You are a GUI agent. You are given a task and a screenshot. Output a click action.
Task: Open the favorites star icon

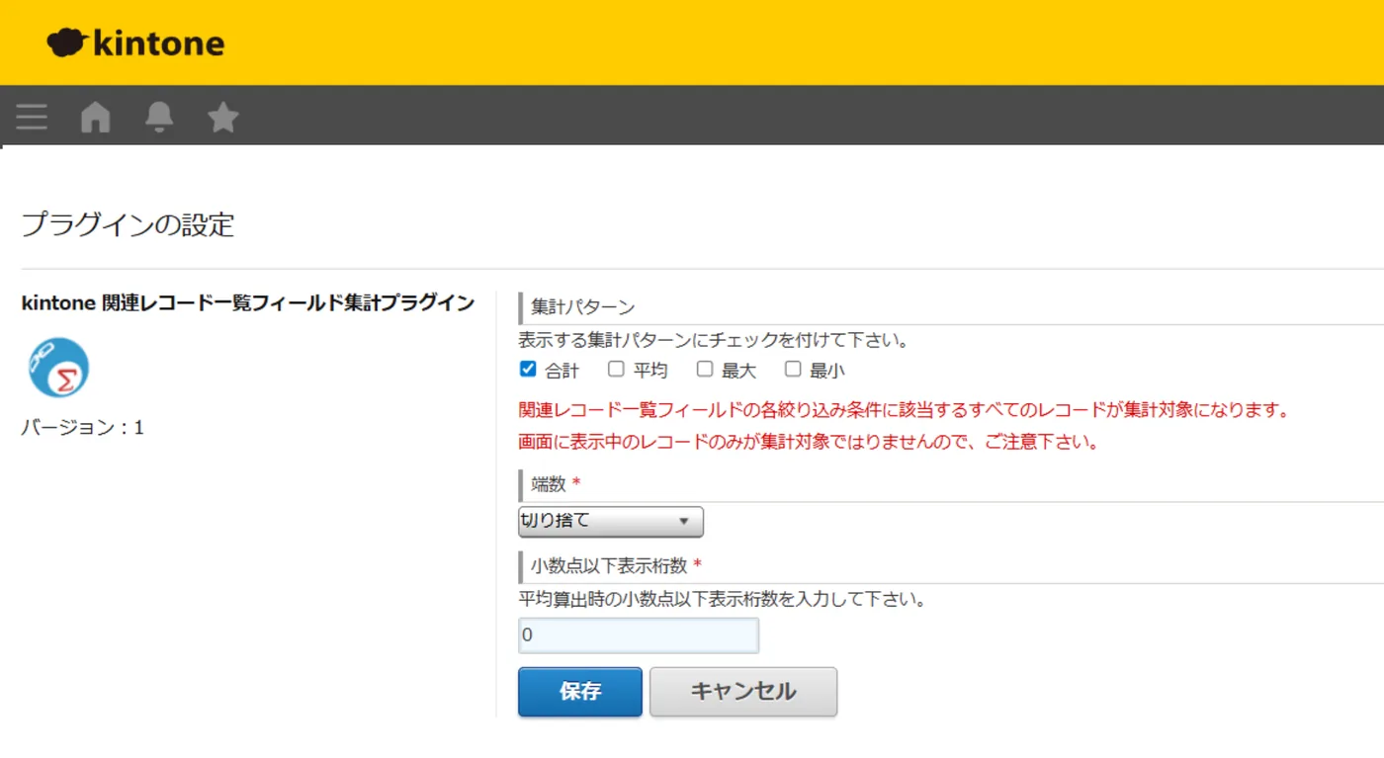tap(223, 118)
